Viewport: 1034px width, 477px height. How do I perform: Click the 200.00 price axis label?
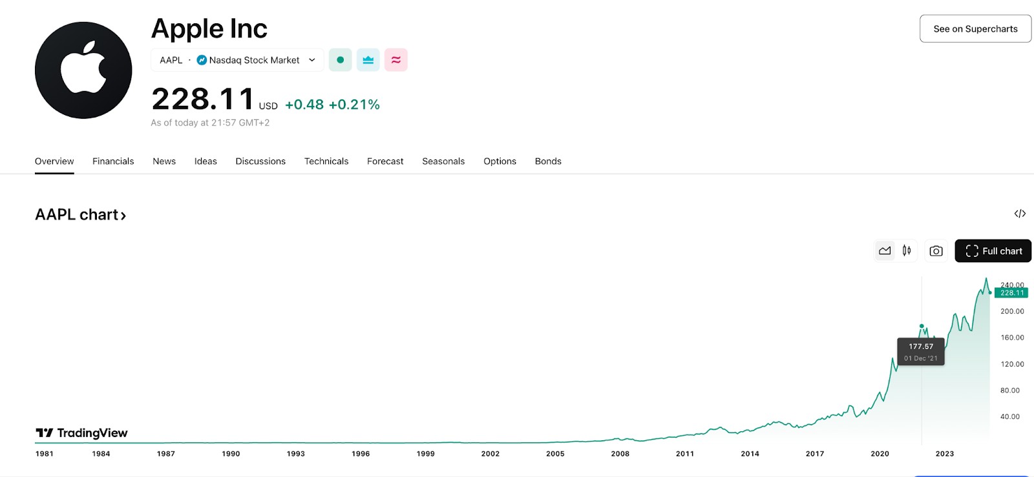click(x=1012, y=311)
